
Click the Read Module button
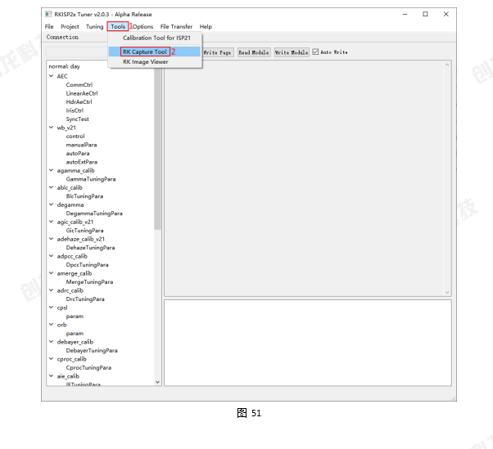click(254, 52)
